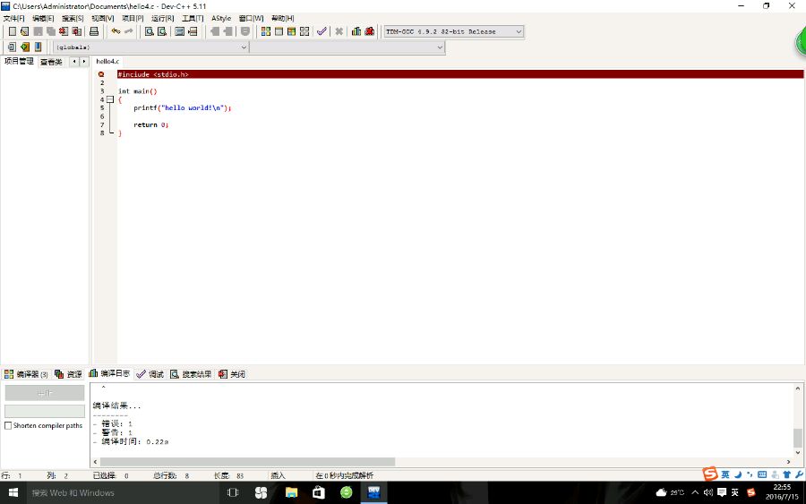Open the 项目[P] menu
This screenshot has width=806, height=504.
coord(133,18)
